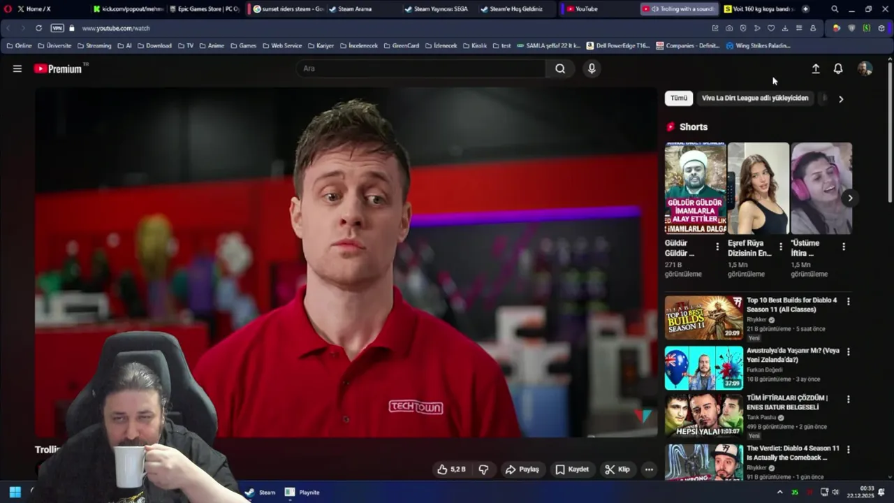Screen dimensions: 894x503
Task: Click the Tarık Pasha channel name
Action: click(x=761, y=418)
